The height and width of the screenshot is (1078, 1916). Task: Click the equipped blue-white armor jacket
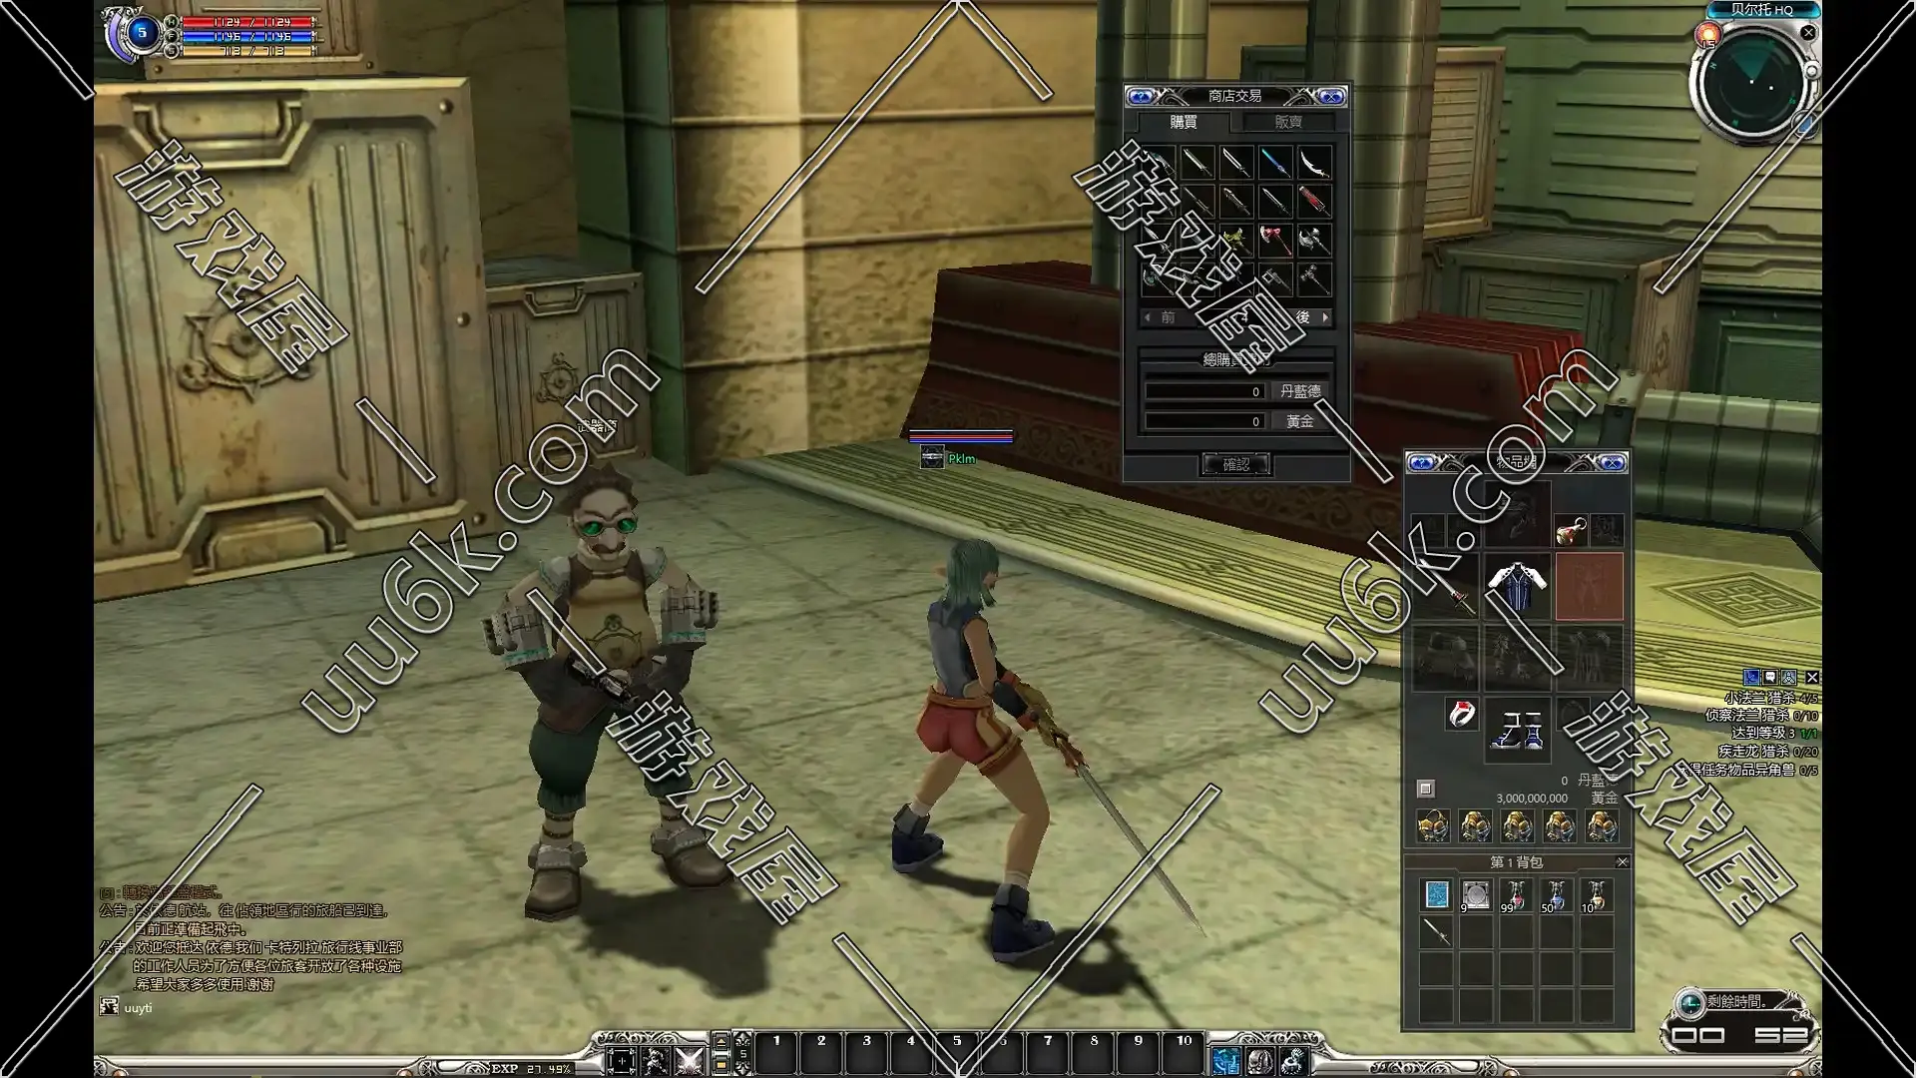1517,587
